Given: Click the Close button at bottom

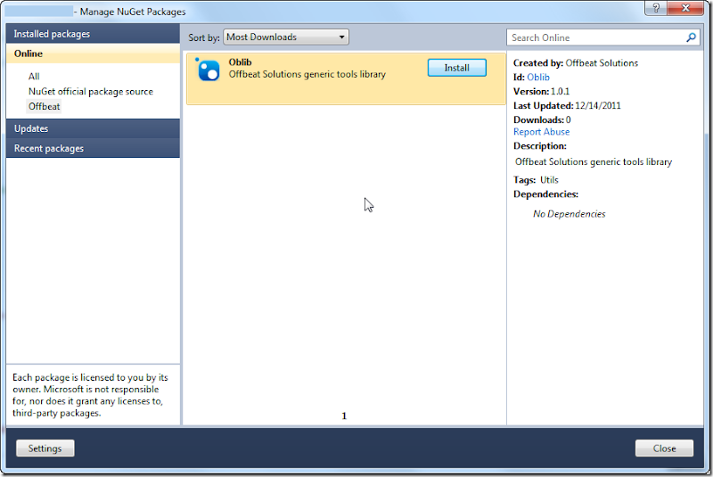Looking at the screenshot, I should [x=664, y=448].
